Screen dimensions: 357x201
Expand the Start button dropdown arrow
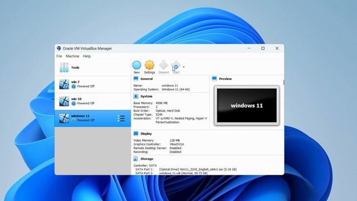pyautogui.click(x=184, y=67)
